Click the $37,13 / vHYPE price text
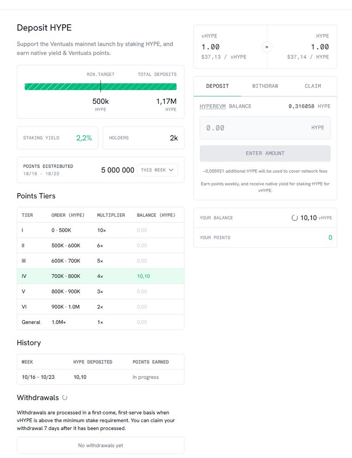352x458 pixels. (224, 57)
